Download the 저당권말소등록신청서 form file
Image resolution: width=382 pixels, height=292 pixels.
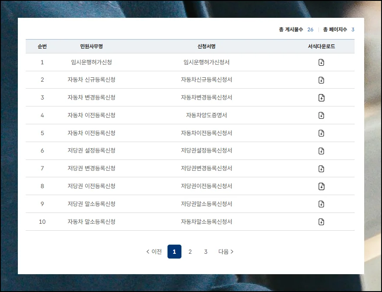(321, 204)
